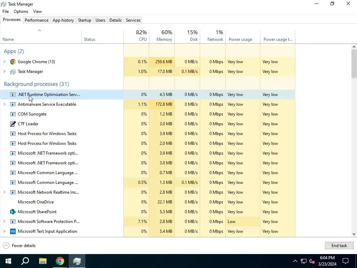Click the Background processes (31) heading
The image size is (357, 268).
click(36, 84)
